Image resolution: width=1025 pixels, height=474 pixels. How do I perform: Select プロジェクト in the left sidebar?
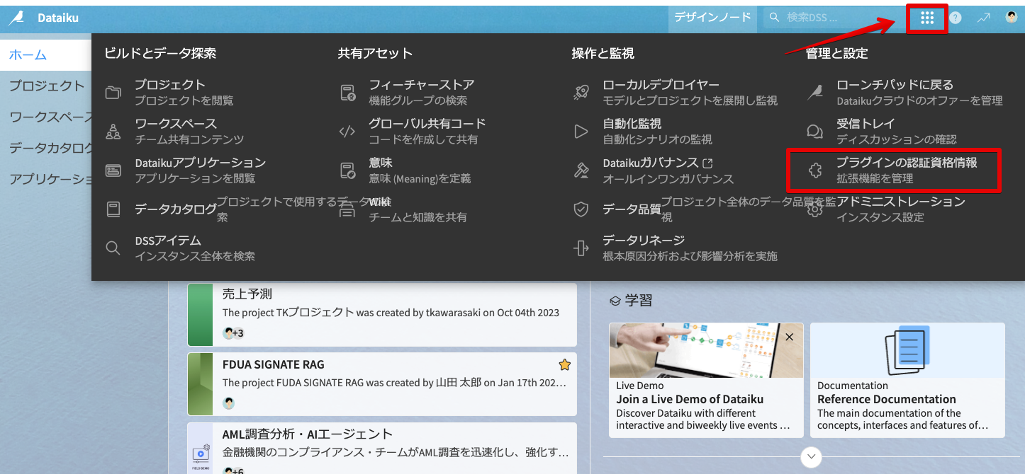click(46, 86)
